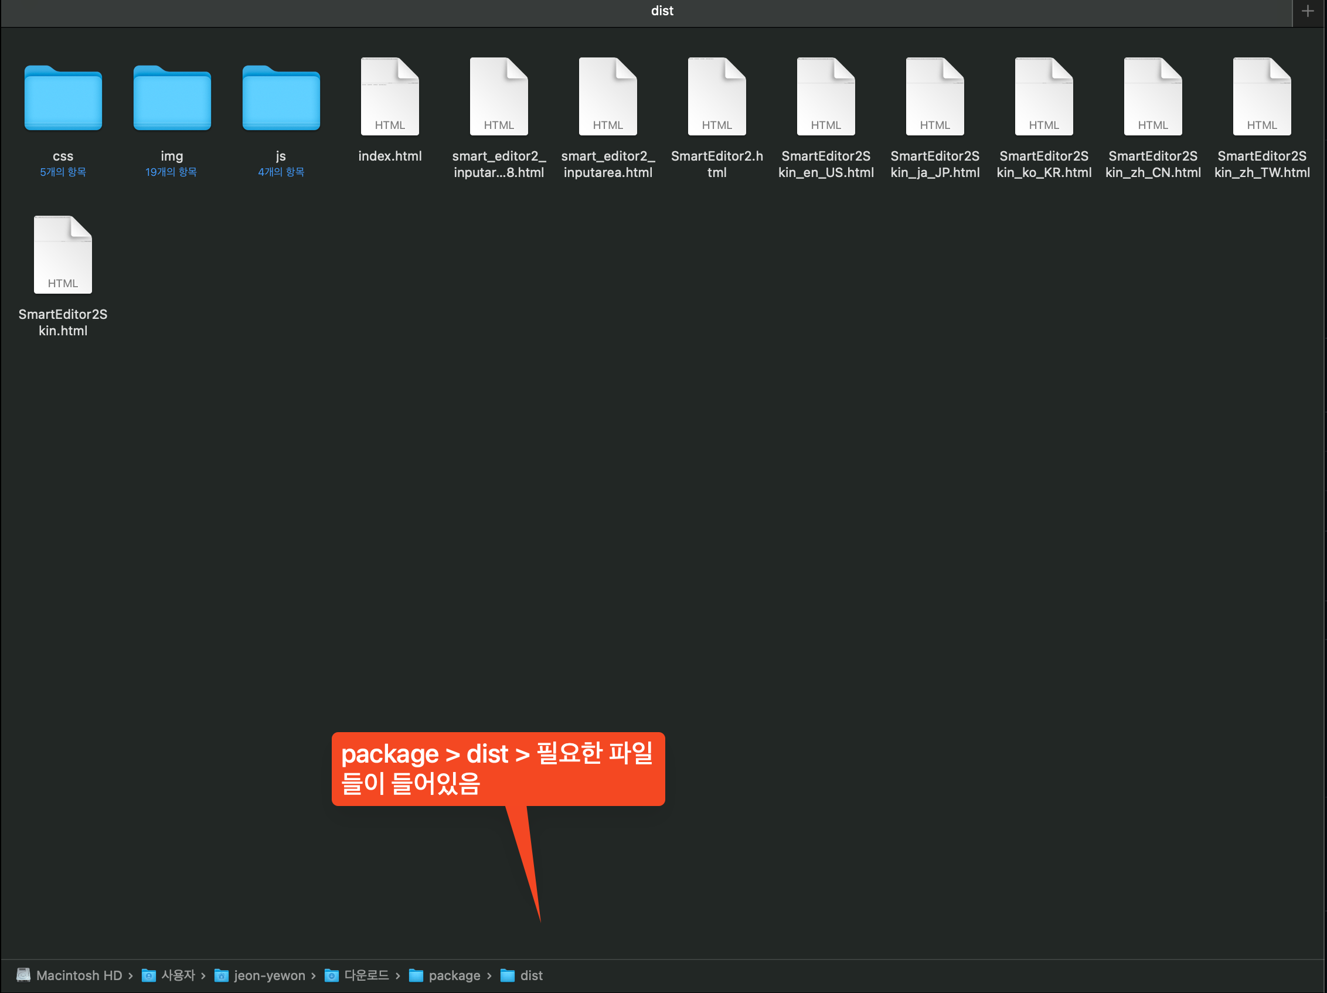Select the js folder icon
This screenshot has height=993, width=1327.
(281, 98)
